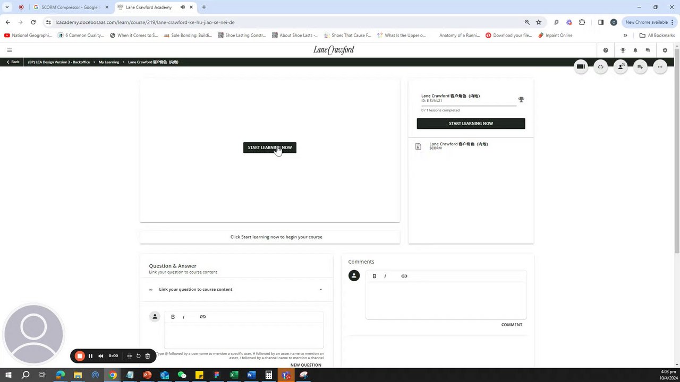This screenshot has width=680, height=382.
Task: Open the gamification trophy icon in header
Action: coord(623,50)
